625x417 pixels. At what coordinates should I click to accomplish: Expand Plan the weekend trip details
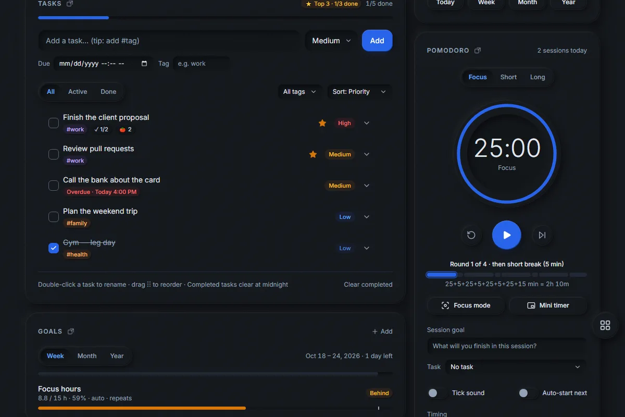367,217
